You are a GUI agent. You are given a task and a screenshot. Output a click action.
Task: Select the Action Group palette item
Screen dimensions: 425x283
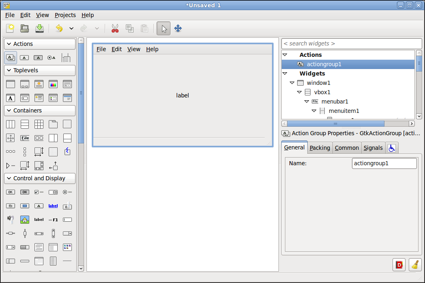tap(11, 58)
